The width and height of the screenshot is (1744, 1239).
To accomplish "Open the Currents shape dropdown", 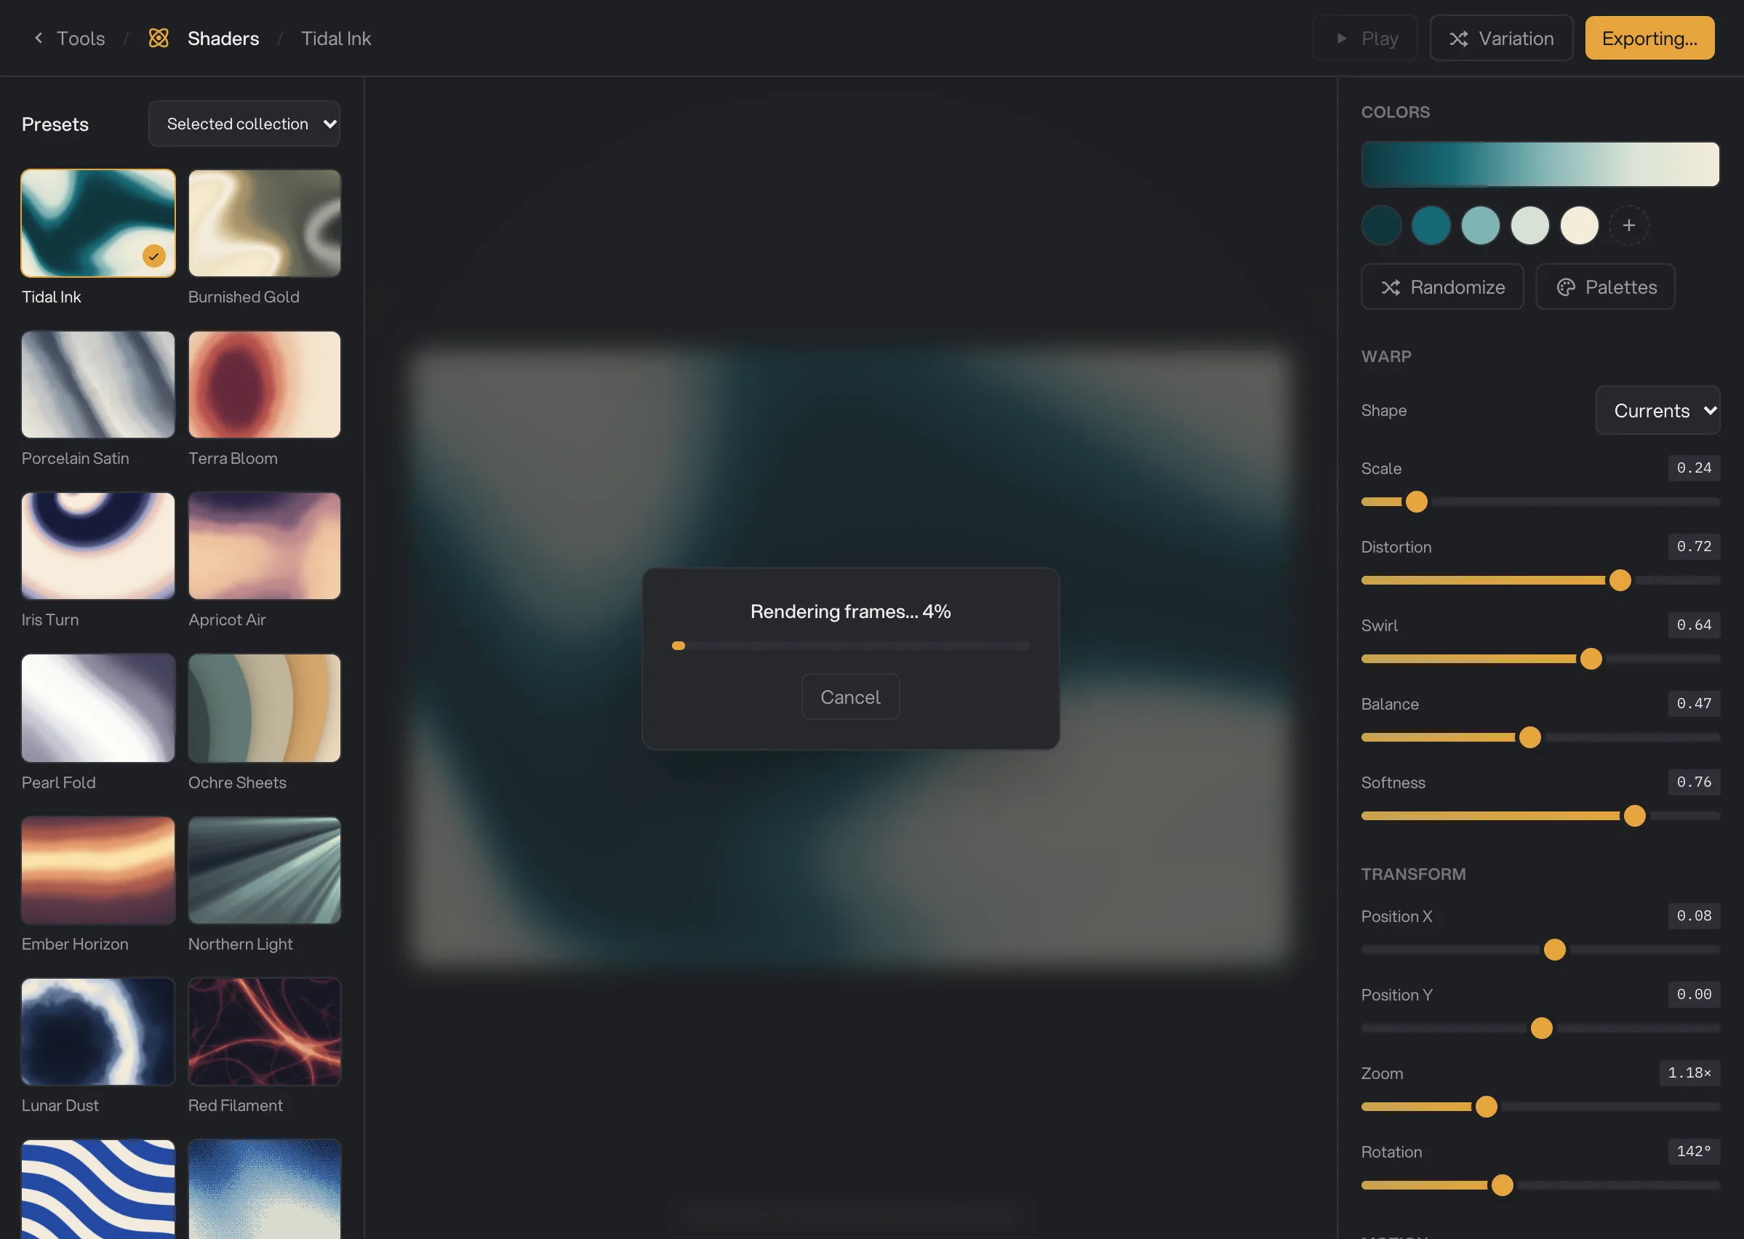I will click(1657, 411).
